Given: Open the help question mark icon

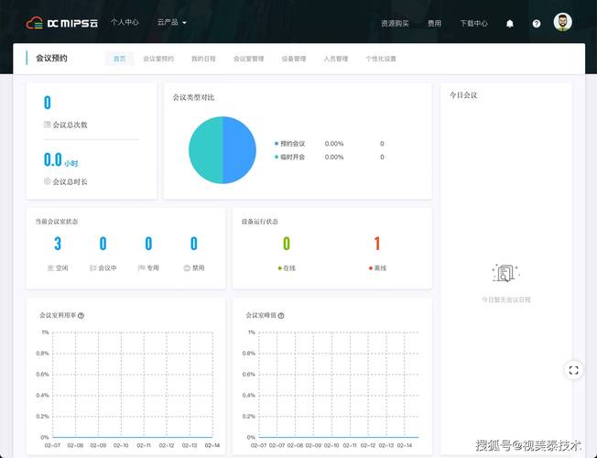Looking at the screenshot, I should tap(537, 24).
